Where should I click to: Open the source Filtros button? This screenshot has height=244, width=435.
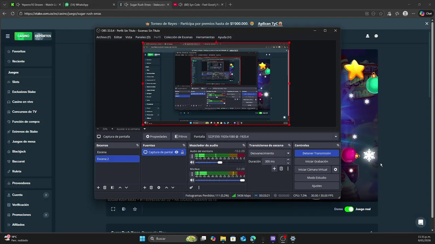click(181, 137)
